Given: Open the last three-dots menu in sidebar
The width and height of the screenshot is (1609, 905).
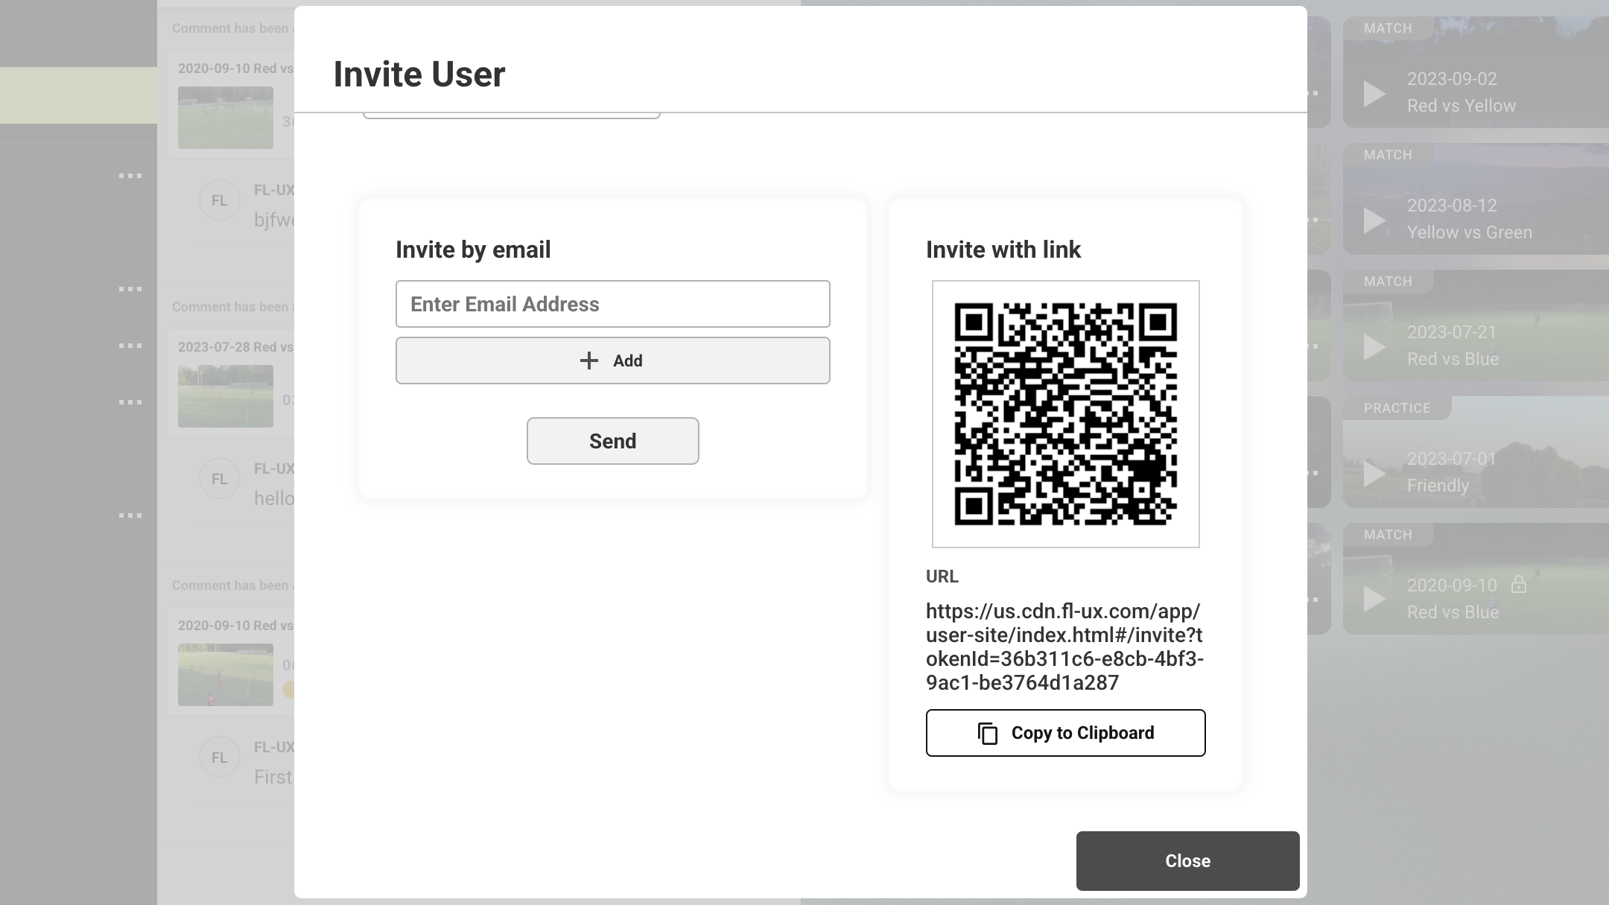Looking at the screenshot, I should tap(130, 515).
